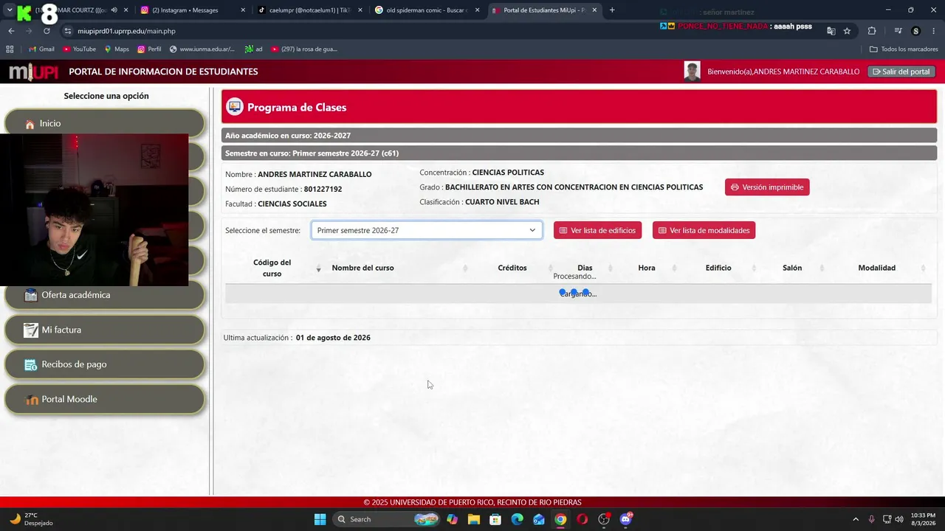Mute the audio-playing first tab
This screenshot has height=531, width=945.
pos(114,10)
